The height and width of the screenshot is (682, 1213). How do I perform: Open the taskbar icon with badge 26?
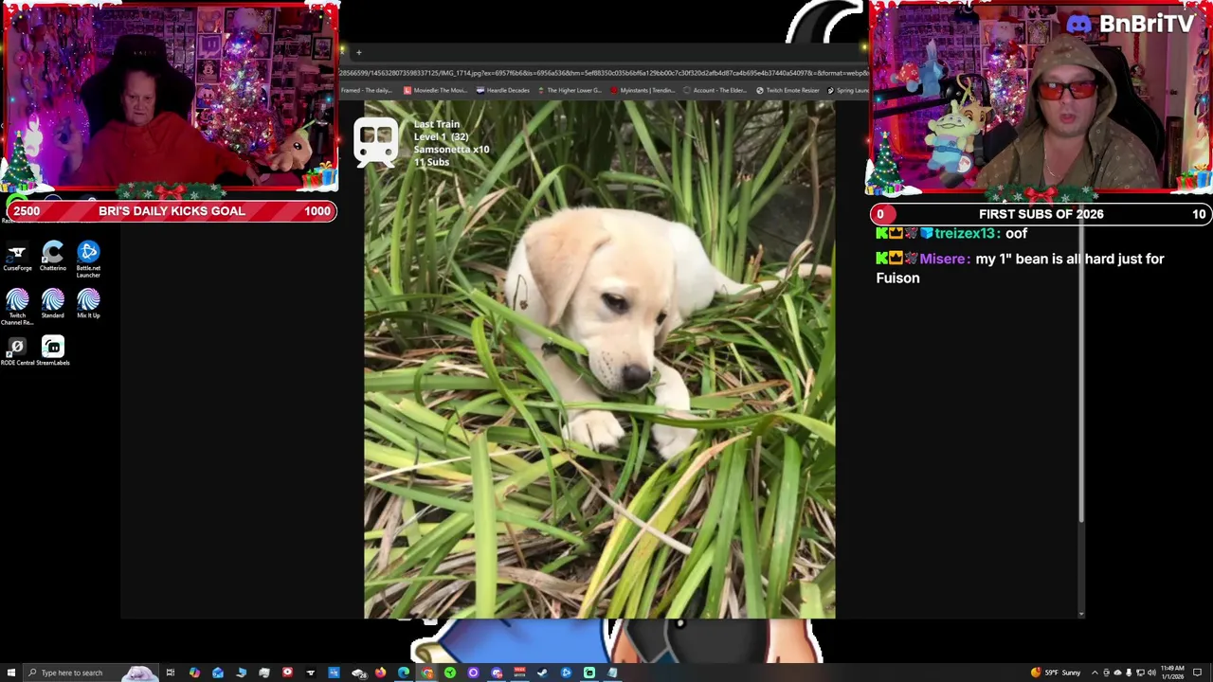coord(359,673)
